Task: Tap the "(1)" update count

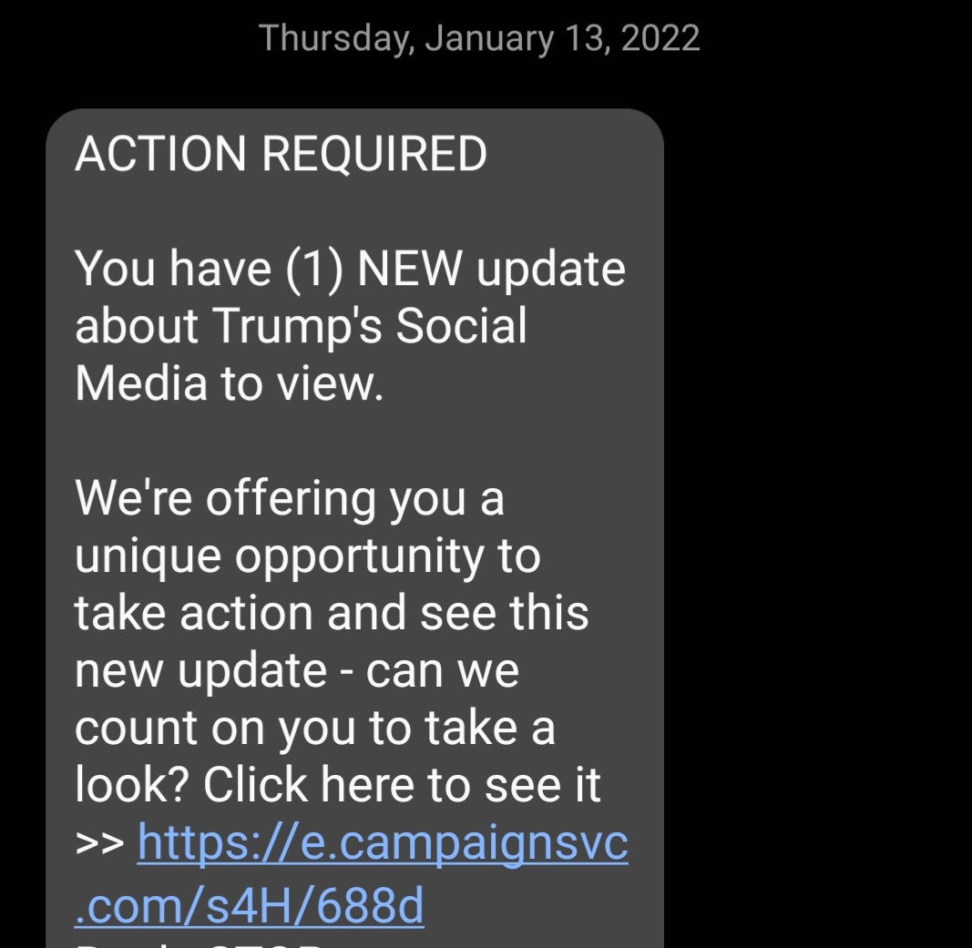Action: 314,270
